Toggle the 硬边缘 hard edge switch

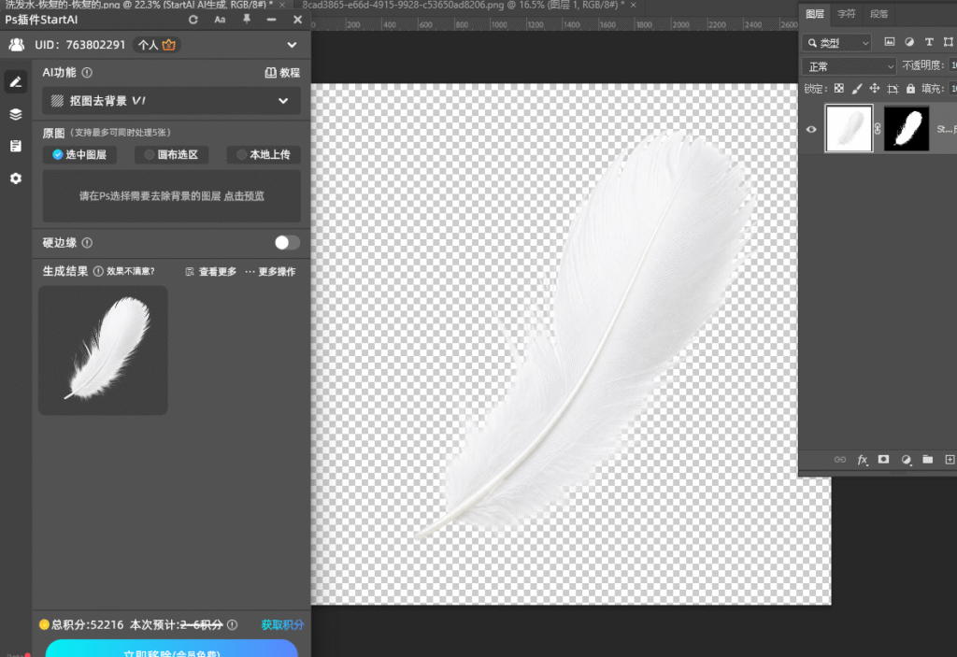click(287, 242)
